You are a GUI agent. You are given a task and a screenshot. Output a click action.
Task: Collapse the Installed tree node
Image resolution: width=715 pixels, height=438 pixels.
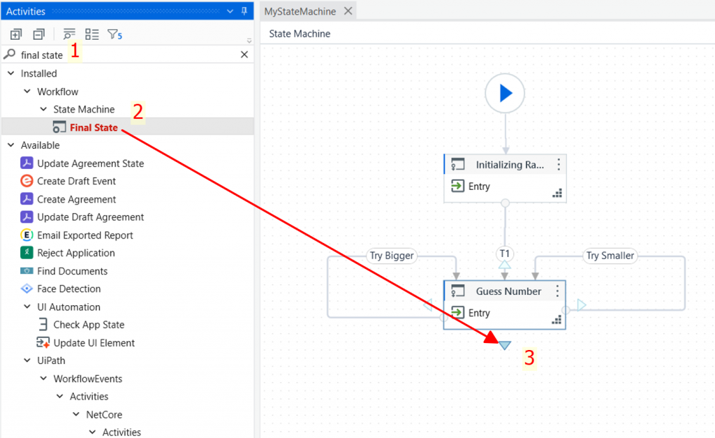11,73
